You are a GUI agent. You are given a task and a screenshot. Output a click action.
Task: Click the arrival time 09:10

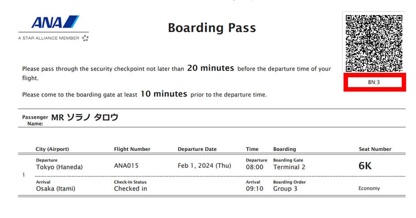coord(255,189)
